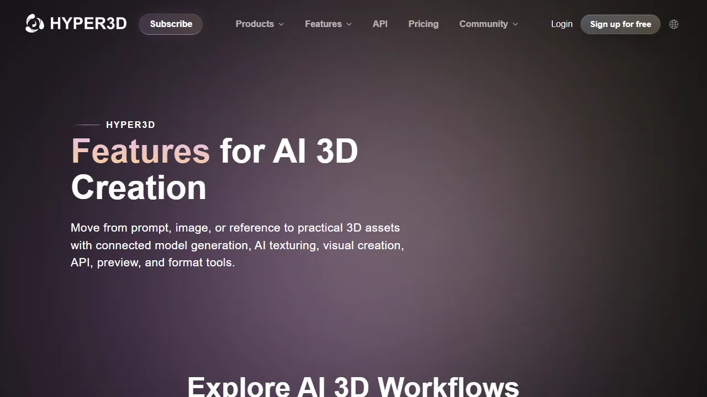Click the small HYPER3D eyebrow label
Image resolution: width=707 pixels, height=397 pixels.
[130, 125]
